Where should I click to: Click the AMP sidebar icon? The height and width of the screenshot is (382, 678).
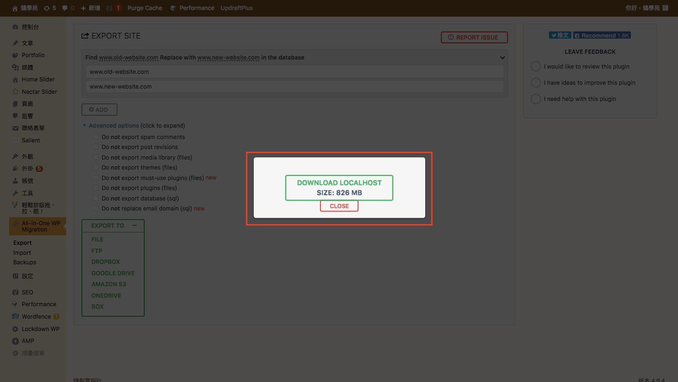point(15,341)
